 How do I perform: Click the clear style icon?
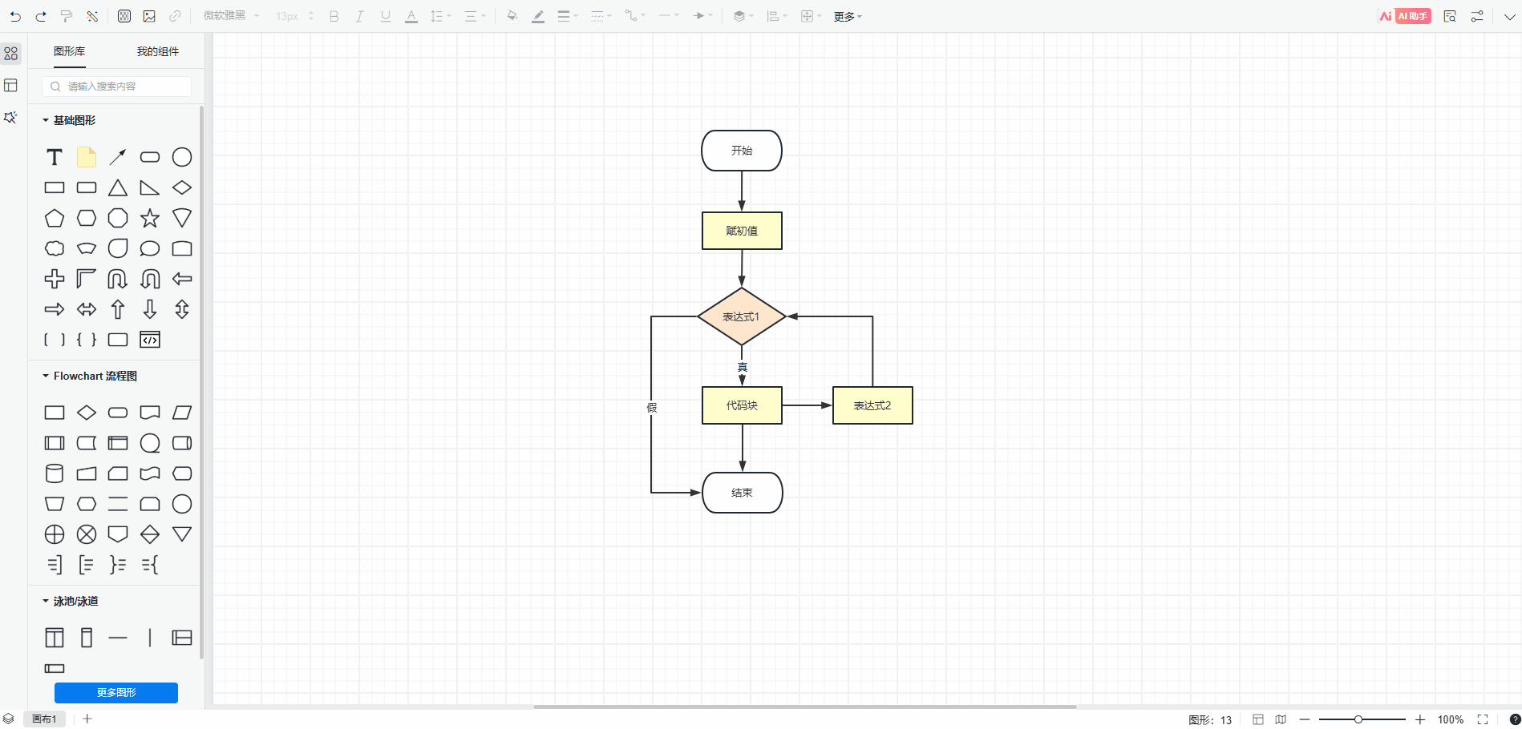coord(92,16)
